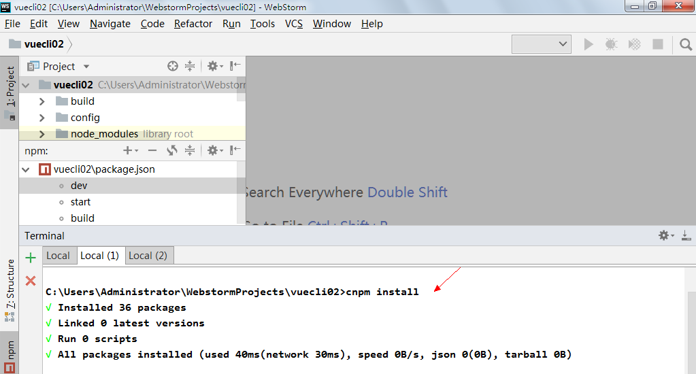This screenshot has height=374, width=696.
Task: Toggle the Z: Structure side tab
Action: tap(10, 290)
